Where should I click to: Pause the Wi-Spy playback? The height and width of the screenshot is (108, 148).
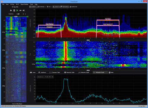[14, 10]
